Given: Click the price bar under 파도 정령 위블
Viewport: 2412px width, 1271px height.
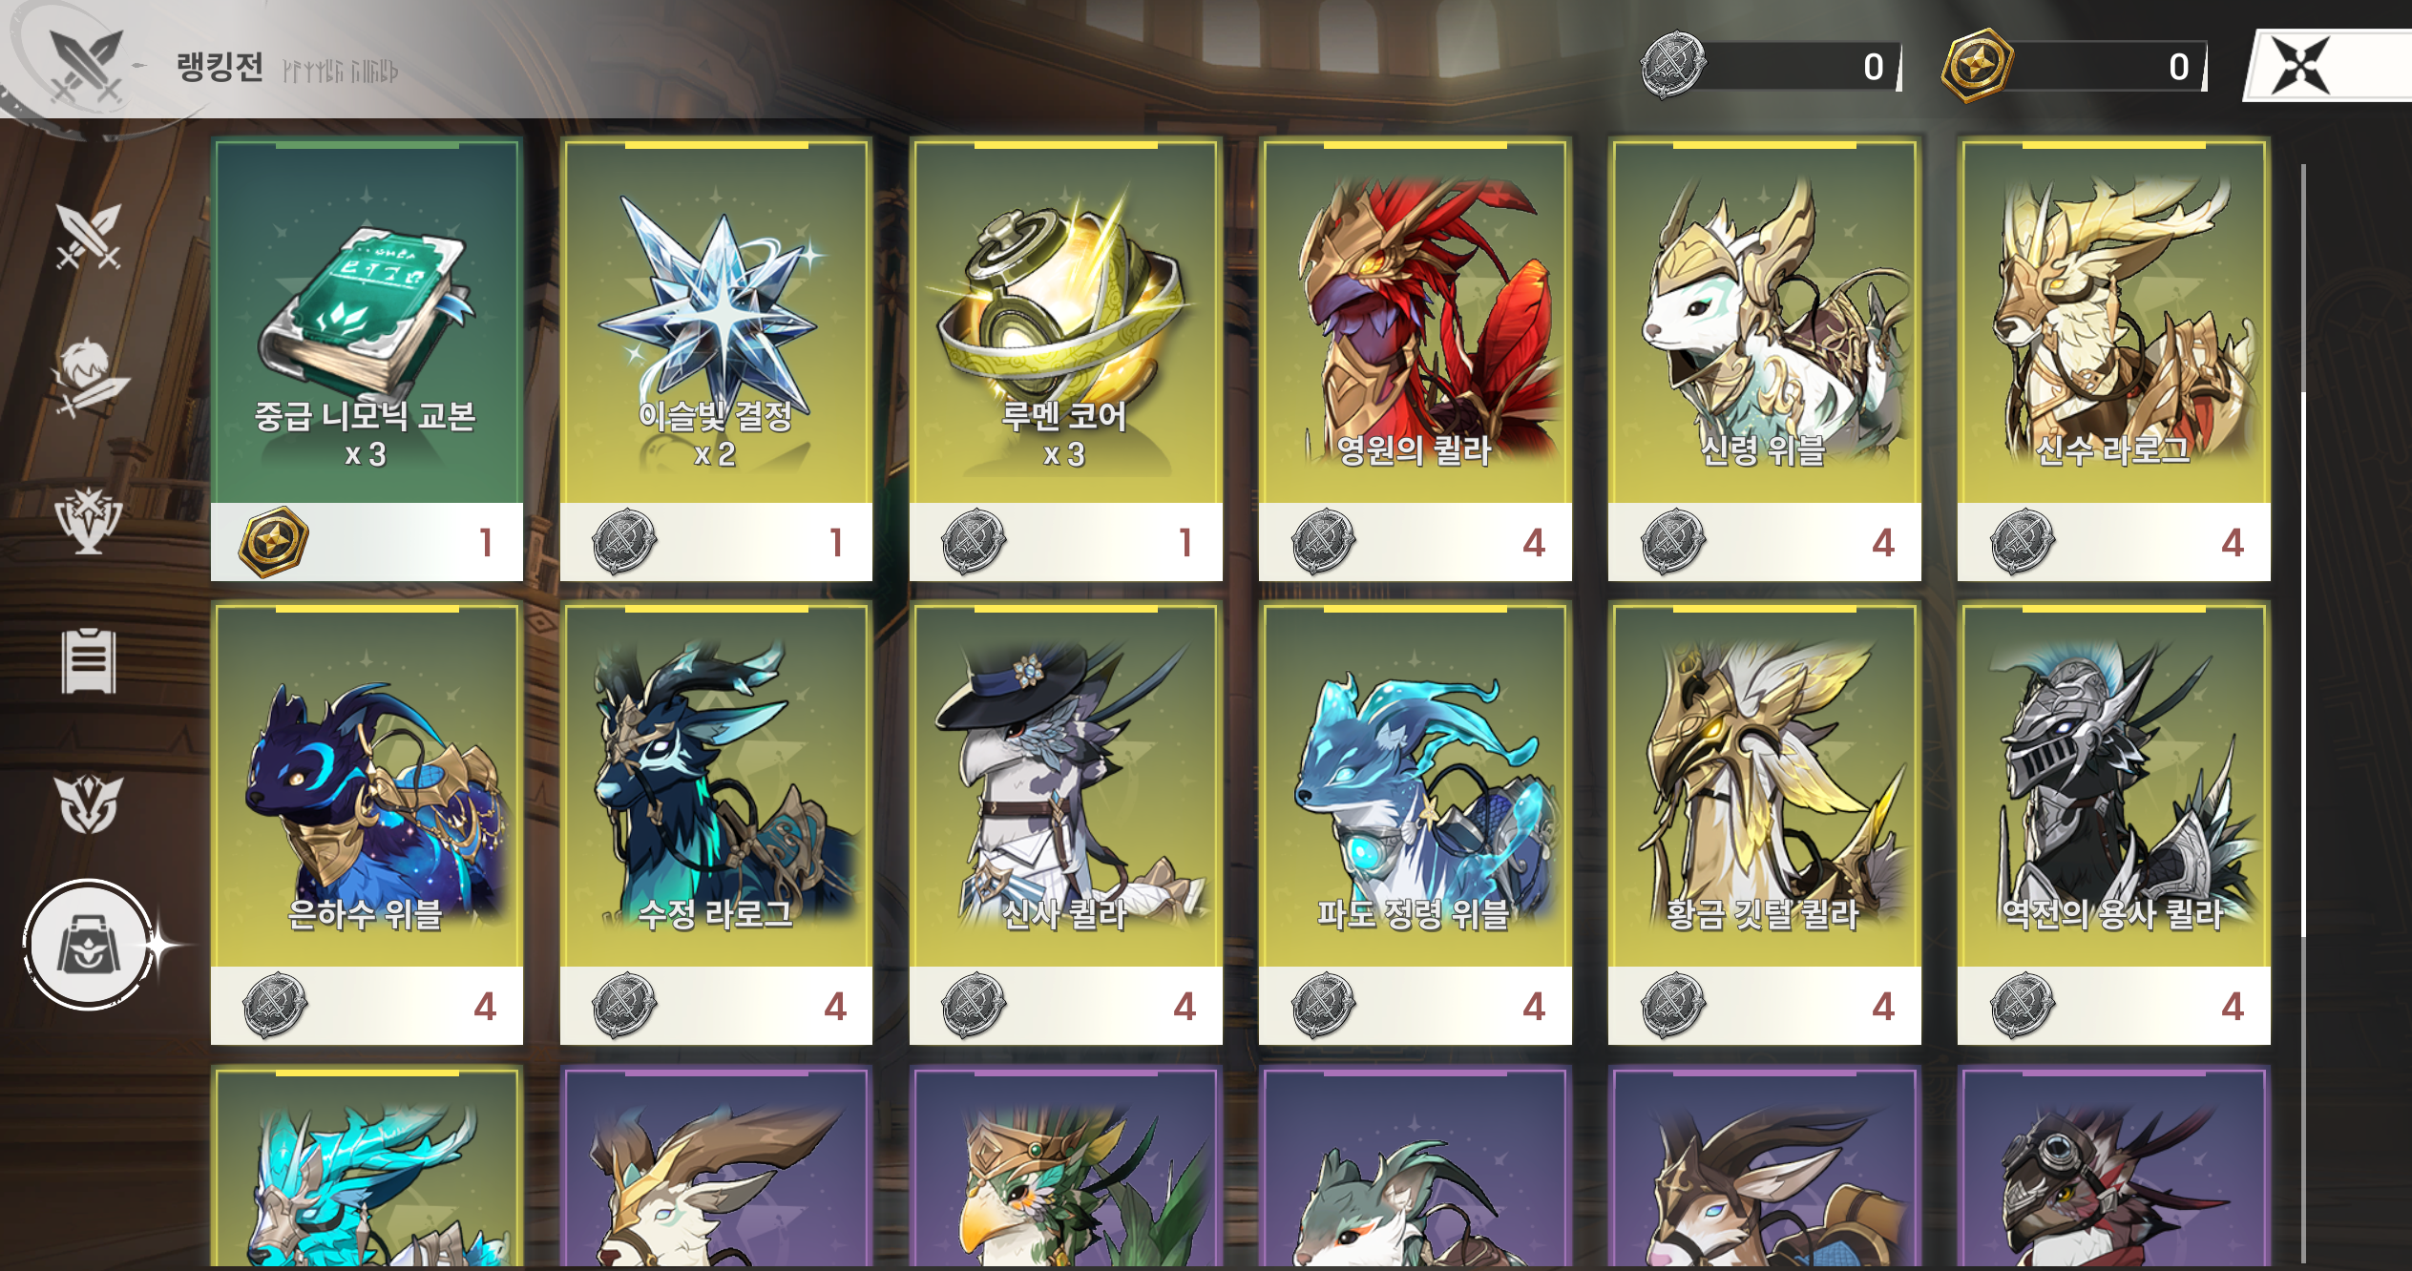Looking at the screenshot, I should pyautogui.click(x=1415, y=1006).
